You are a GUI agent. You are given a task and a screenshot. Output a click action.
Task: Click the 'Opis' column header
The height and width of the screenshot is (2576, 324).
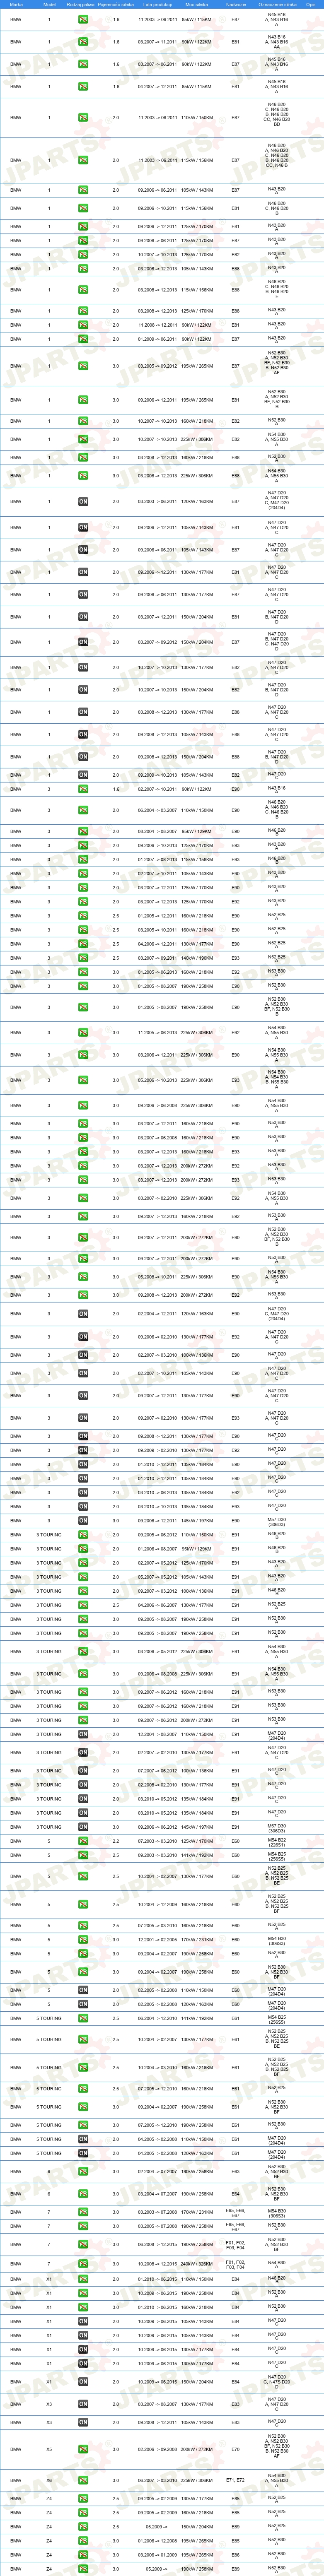pyautogui.click(x=311, y=4)
